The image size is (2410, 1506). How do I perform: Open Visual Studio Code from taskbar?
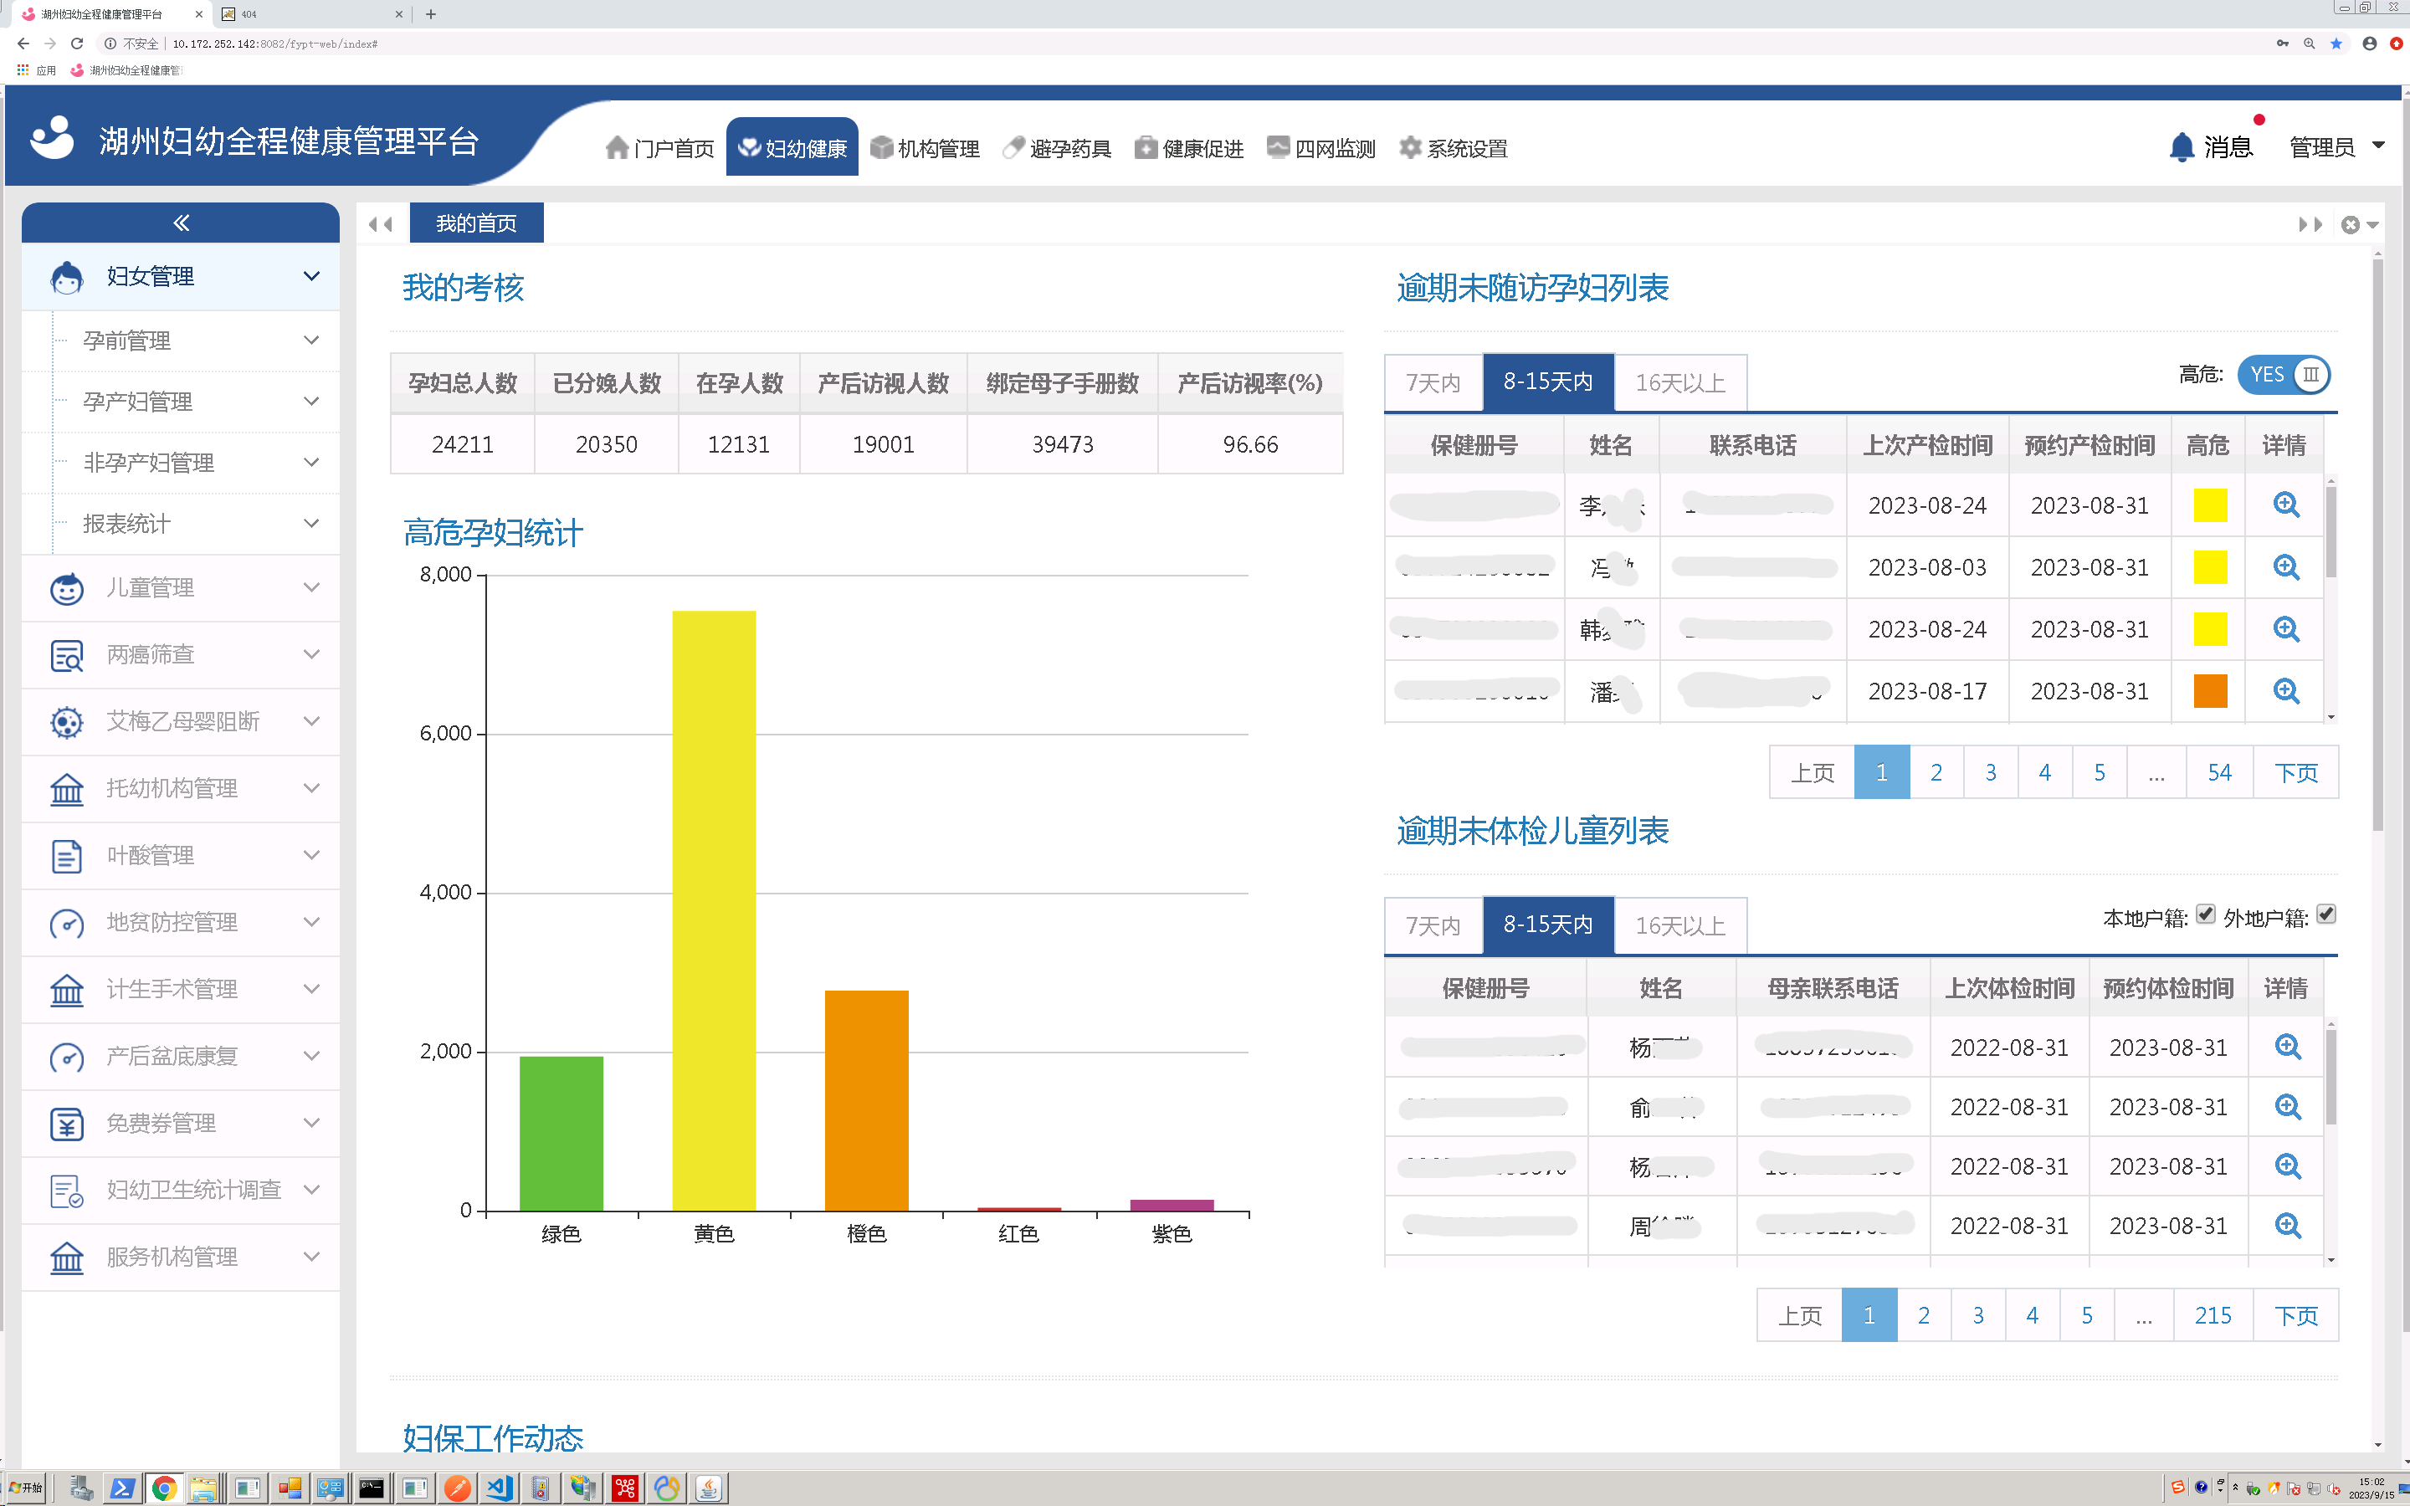pos(499,1488)
